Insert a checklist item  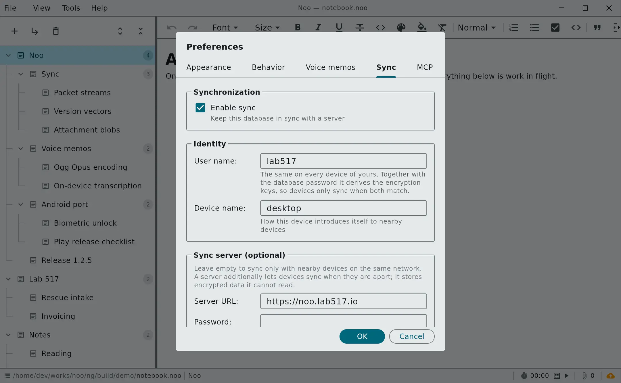[555, 28]
